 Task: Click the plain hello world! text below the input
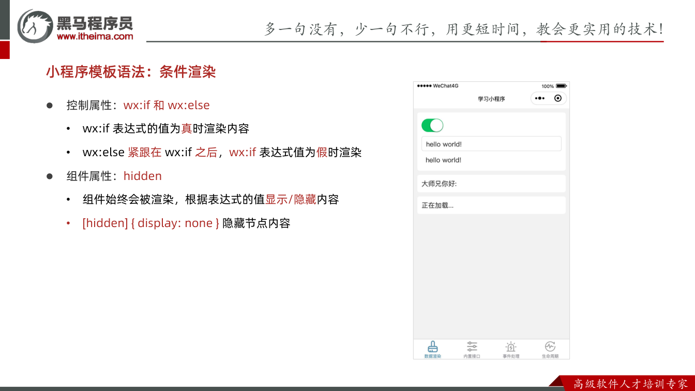443,160
